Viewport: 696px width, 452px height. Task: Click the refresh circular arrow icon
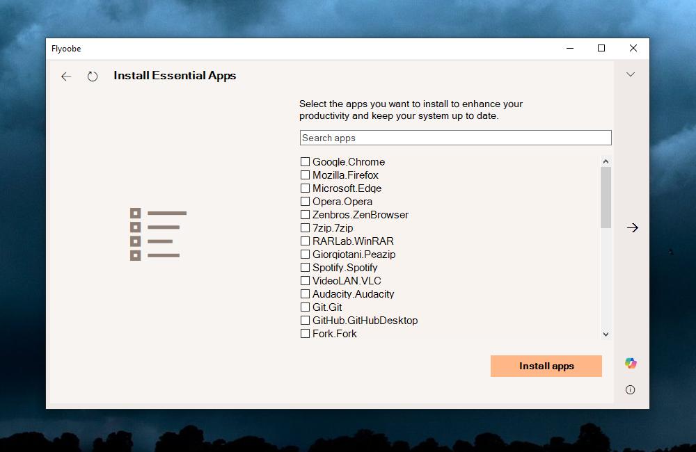93,76
